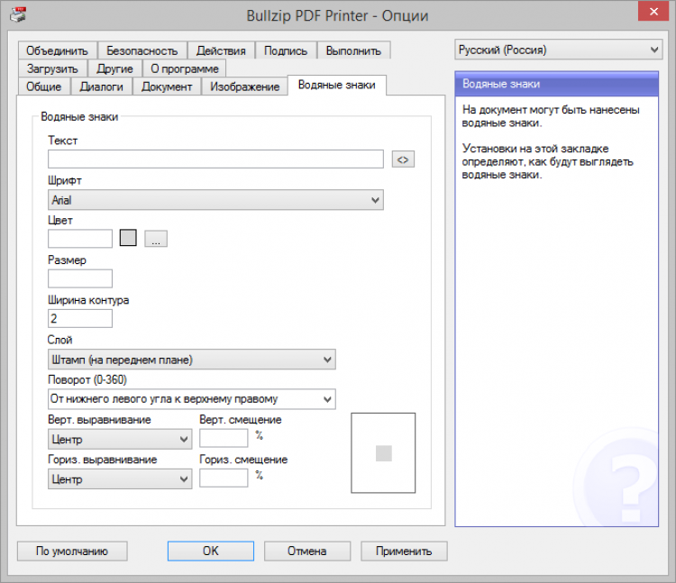The width and height of the screenshot is (676, 583).
Task: Click the Bullzip printer icon in title bar
Action: point(18,14)
